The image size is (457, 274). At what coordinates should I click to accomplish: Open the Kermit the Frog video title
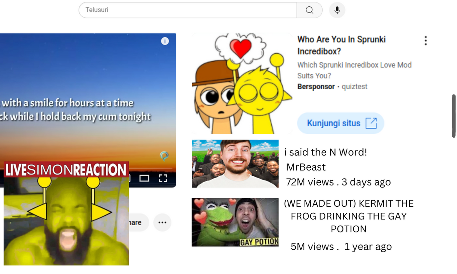coord(348,216)
